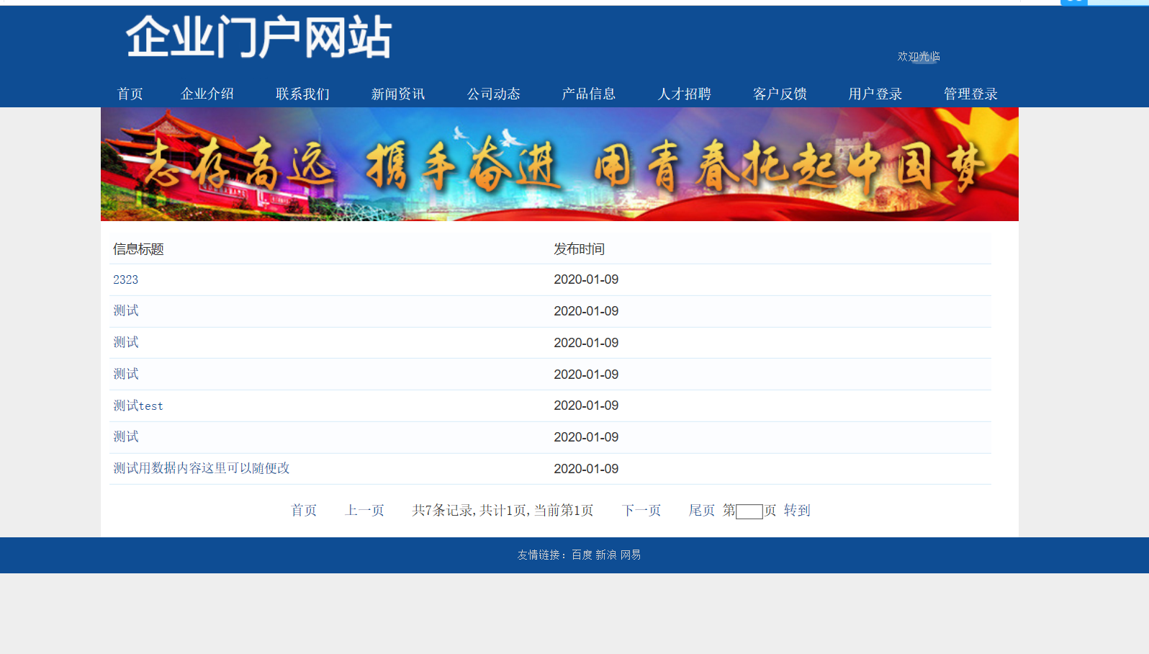Open the 测试test article link

point(138,406)
